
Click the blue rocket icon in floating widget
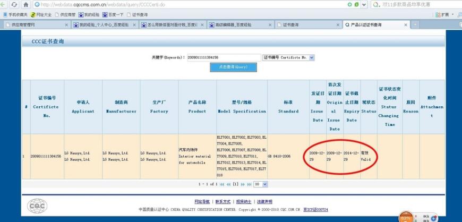coord(433,218)
